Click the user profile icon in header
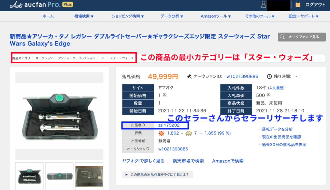Viewport: 330px width, 190px height. pos(264,5)
